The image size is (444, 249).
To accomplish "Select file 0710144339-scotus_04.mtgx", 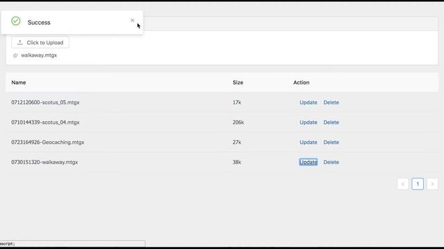I will pyautogui.click(x=45, y=122).
